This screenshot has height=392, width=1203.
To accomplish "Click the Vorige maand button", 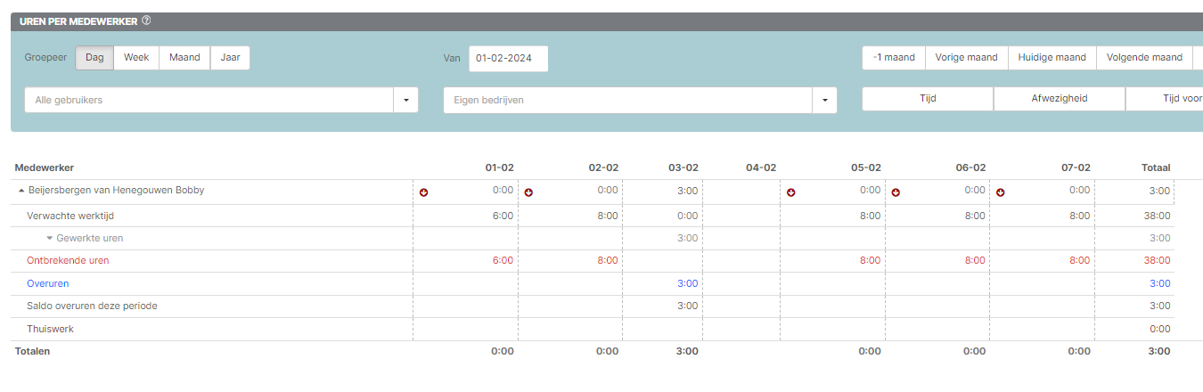I will tap(966, 58).
